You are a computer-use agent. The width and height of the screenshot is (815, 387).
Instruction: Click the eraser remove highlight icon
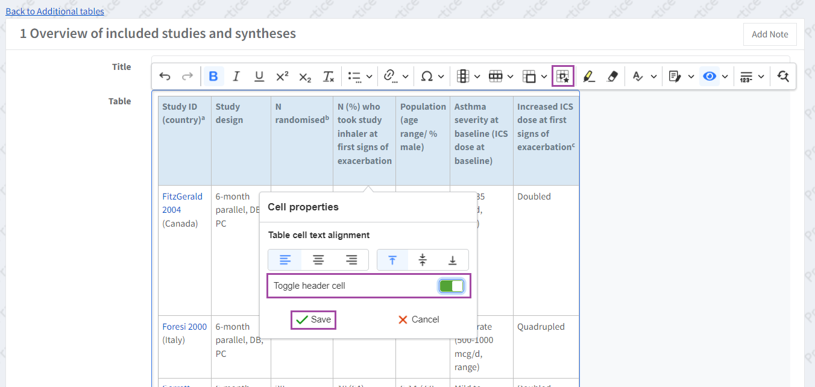(x=612, y=77)
